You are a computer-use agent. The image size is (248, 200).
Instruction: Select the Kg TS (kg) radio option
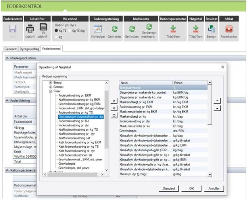pos(71,30)
